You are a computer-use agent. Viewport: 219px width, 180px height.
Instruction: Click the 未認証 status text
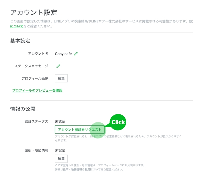(60, 121)
